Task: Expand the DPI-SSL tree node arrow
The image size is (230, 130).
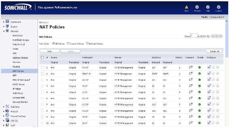Action: [4, 121]
